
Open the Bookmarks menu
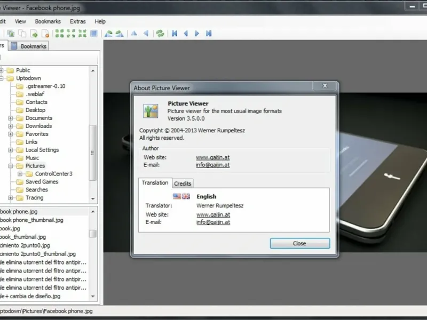coord(48,21)
